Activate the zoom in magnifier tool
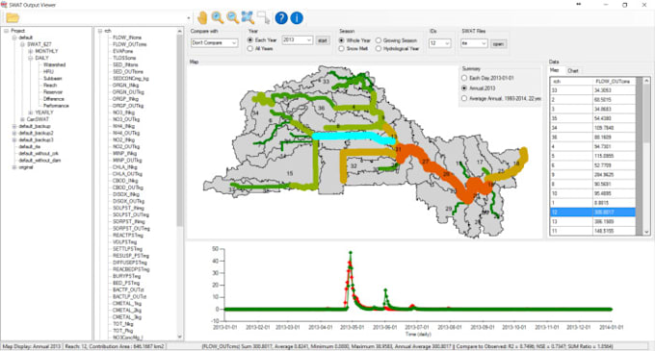The width and height of the screenshot is (655, 351). [218, 18]
